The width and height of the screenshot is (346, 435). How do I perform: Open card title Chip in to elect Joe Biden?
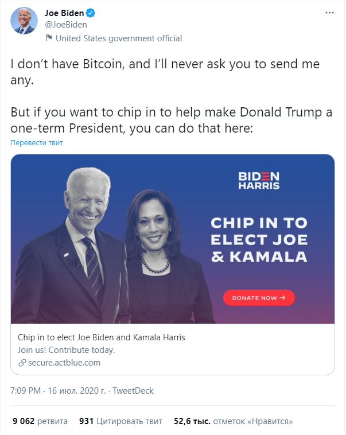pos(101,337)
